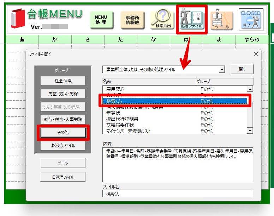Select the あ index tab

click(22, 40)
